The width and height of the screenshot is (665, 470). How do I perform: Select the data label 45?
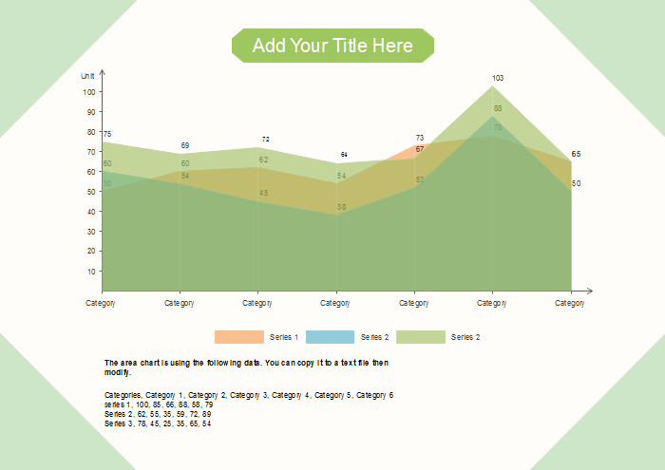click(x=263, y=194)
